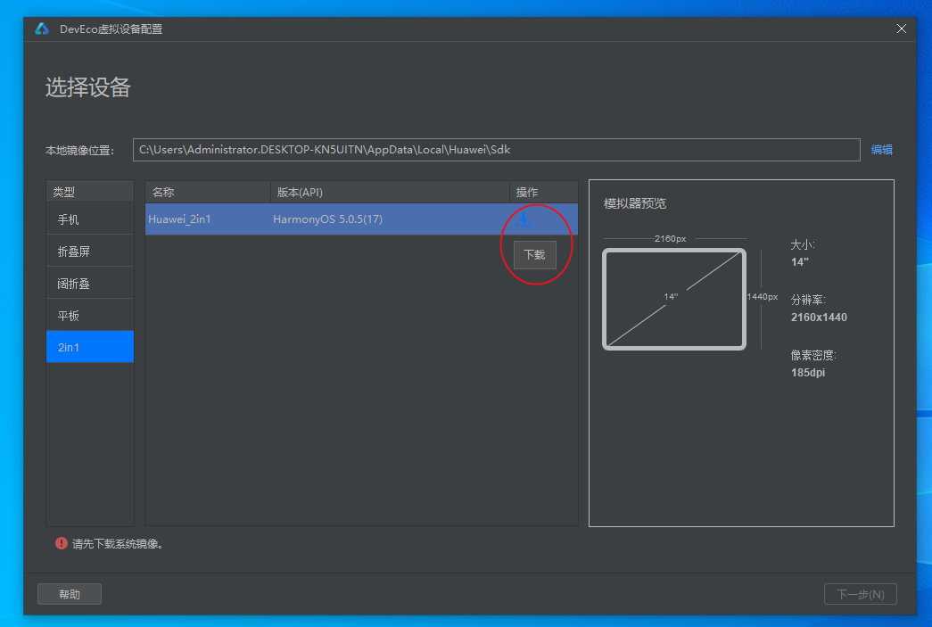Click the 名称 column header
932x627 pixels.
click(x=207, y=192)
